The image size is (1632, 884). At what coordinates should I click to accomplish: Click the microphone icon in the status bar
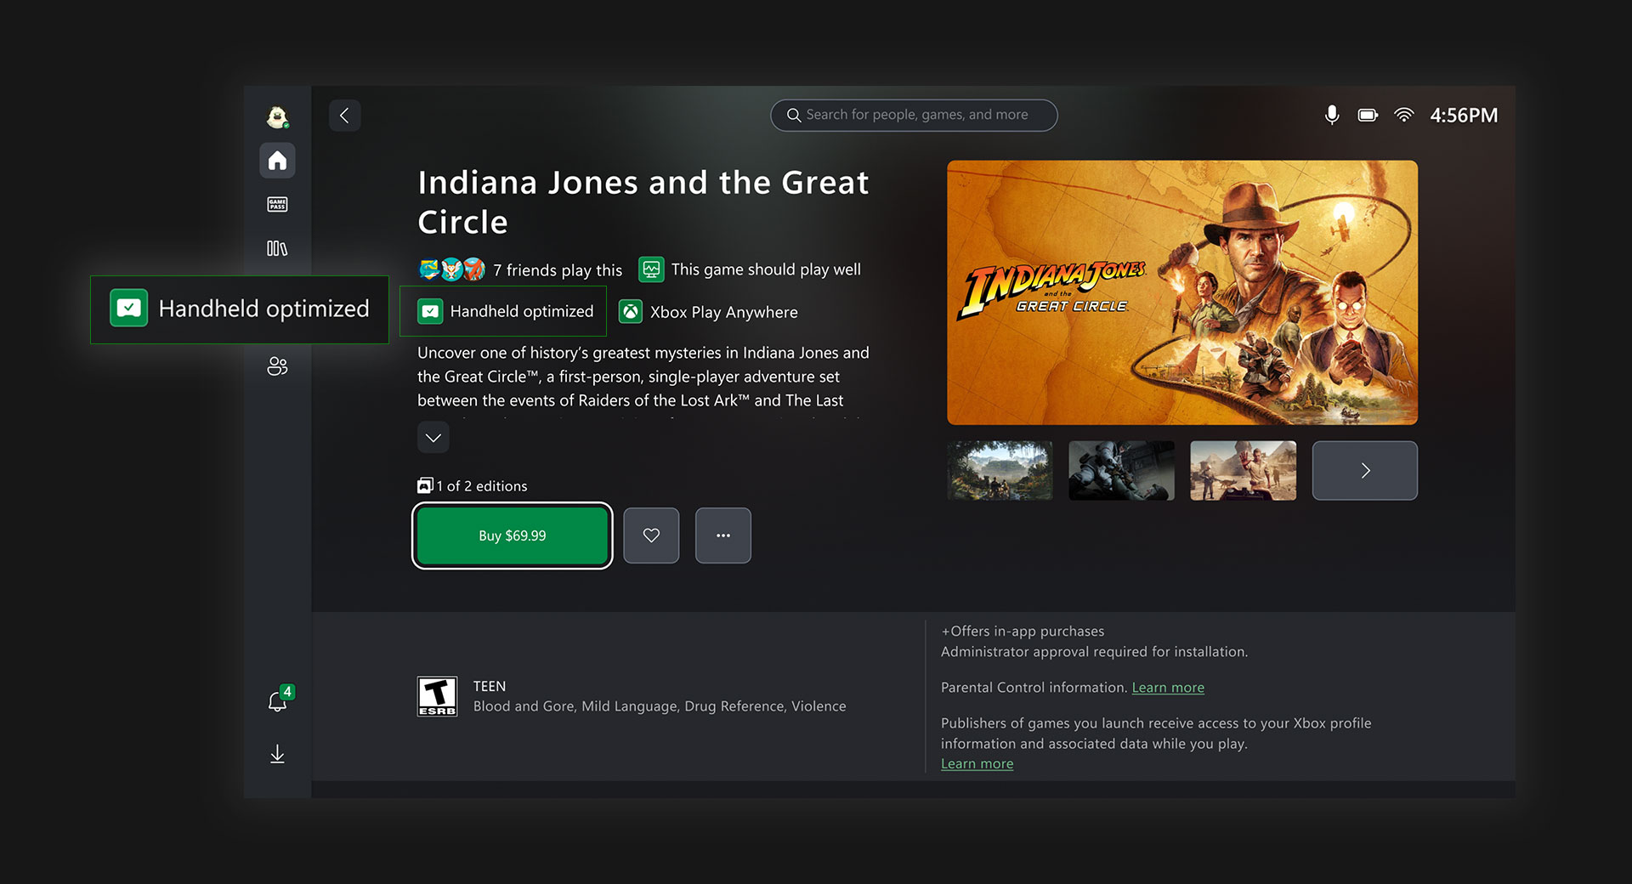1331,115
